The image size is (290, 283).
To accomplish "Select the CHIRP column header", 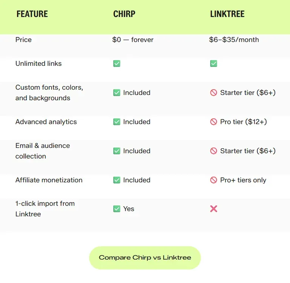I will click(124, 14).
